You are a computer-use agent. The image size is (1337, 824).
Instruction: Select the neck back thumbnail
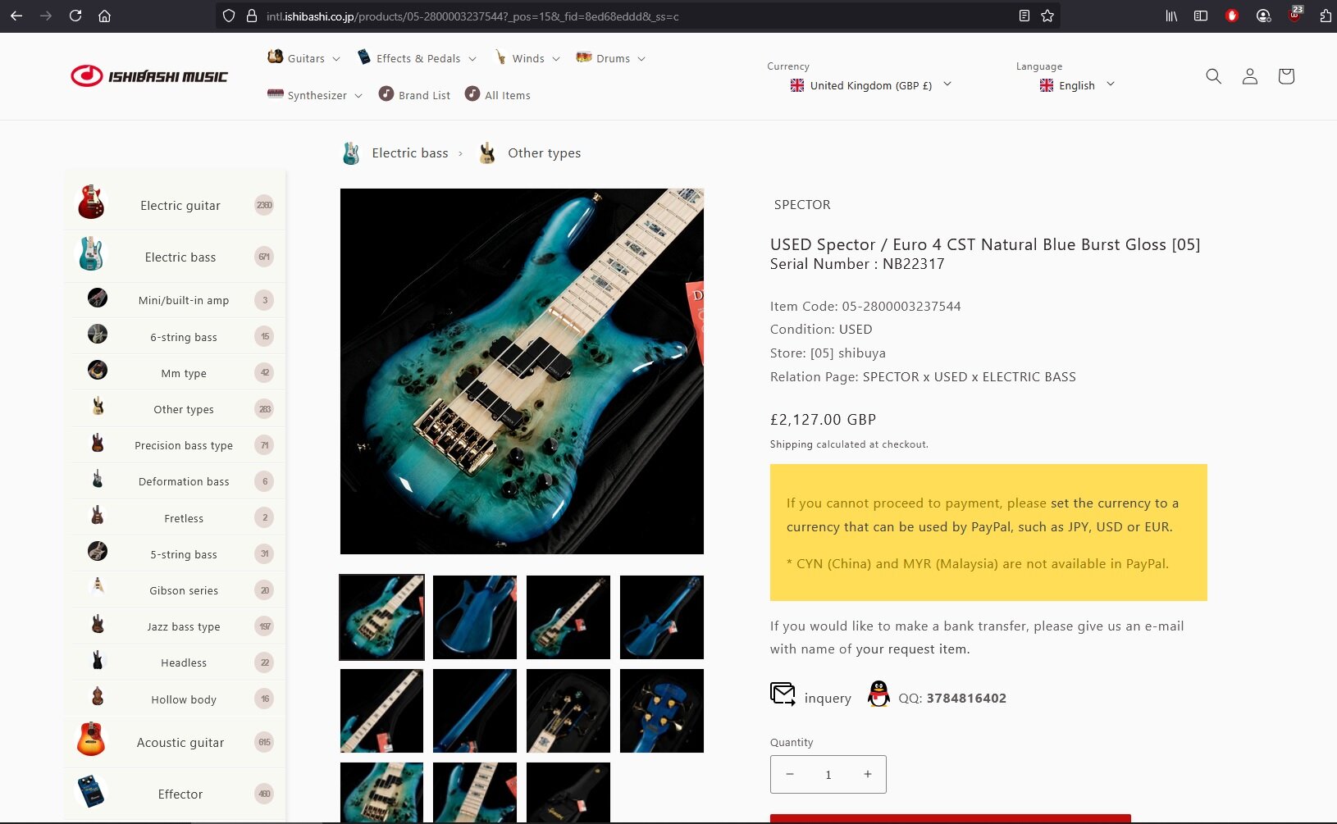[x=475, y=711]
